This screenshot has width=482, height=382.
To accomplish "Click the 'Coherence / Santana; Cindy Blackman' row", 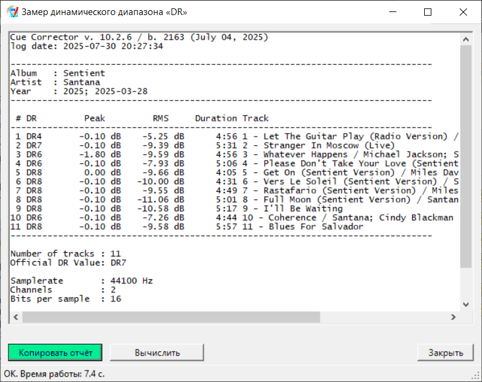I will [x=232, y=218].
